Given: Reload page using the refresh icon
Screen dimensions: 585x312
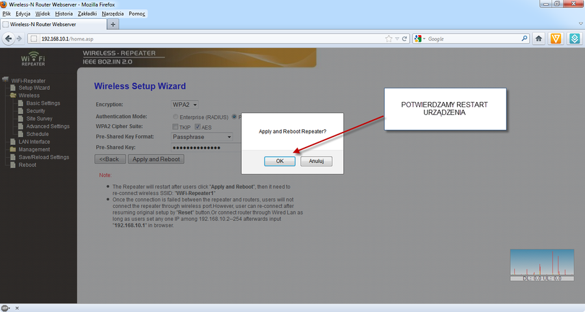Looking at the screenshot, I should [x=404, y=39].
